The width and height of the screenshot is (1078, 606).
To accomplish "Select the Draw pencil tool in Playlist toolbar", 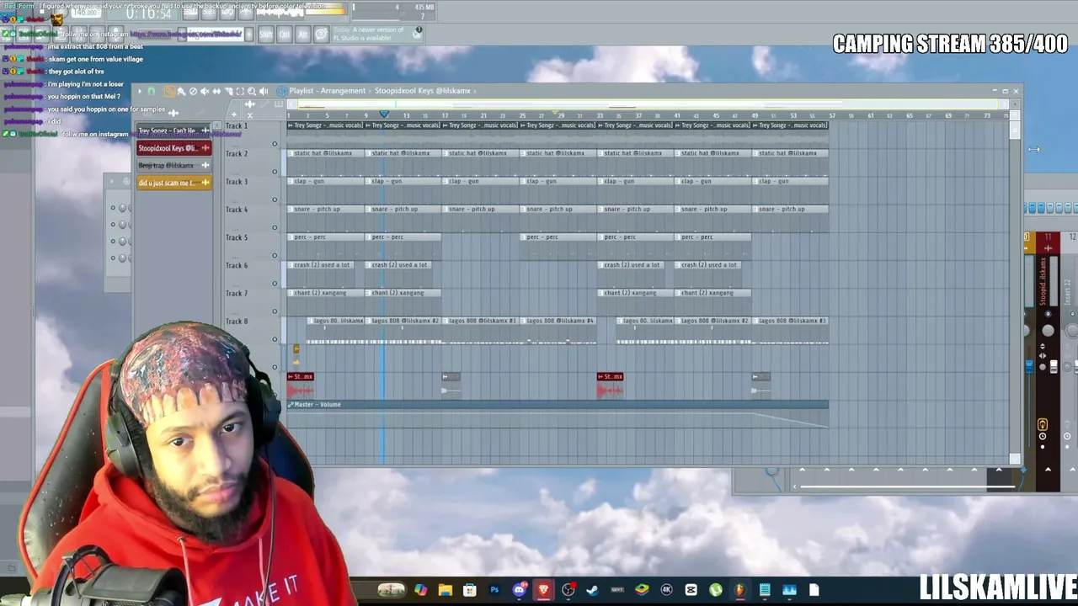I will point(169,91).
